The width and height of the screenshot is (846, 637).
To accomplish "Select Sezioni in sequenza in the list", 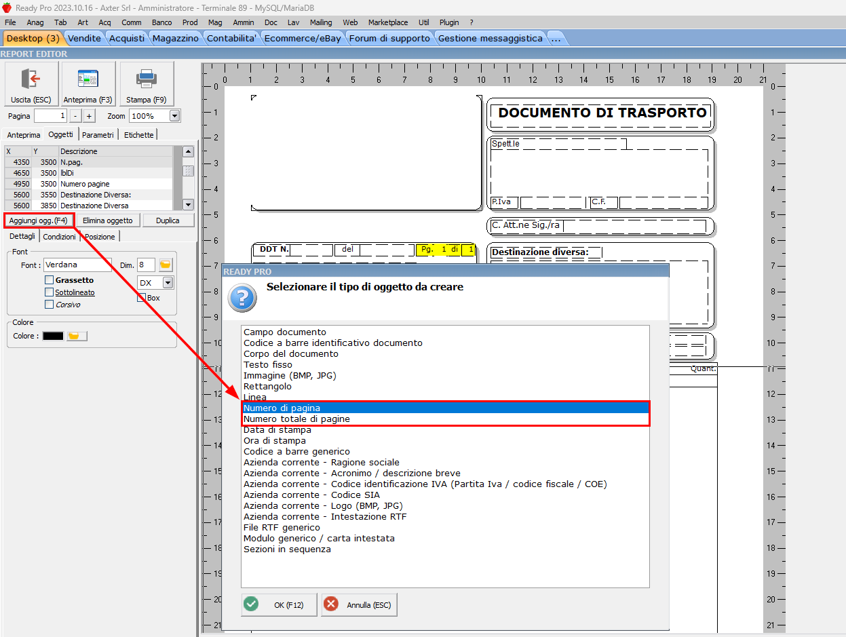I will click(x=445, y=549).
